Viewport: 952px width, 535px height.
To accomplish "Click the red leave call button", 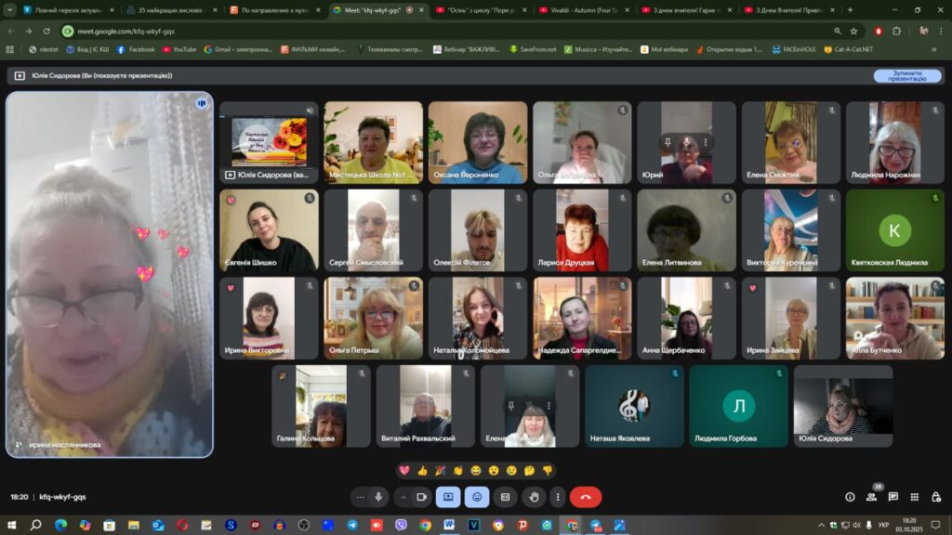I will tap(585, 497).
